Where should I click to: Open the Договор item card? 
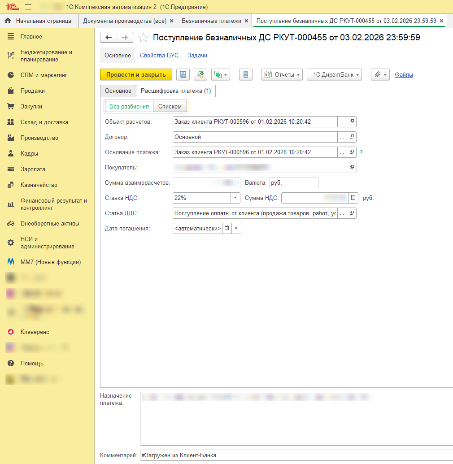point(352,137)
